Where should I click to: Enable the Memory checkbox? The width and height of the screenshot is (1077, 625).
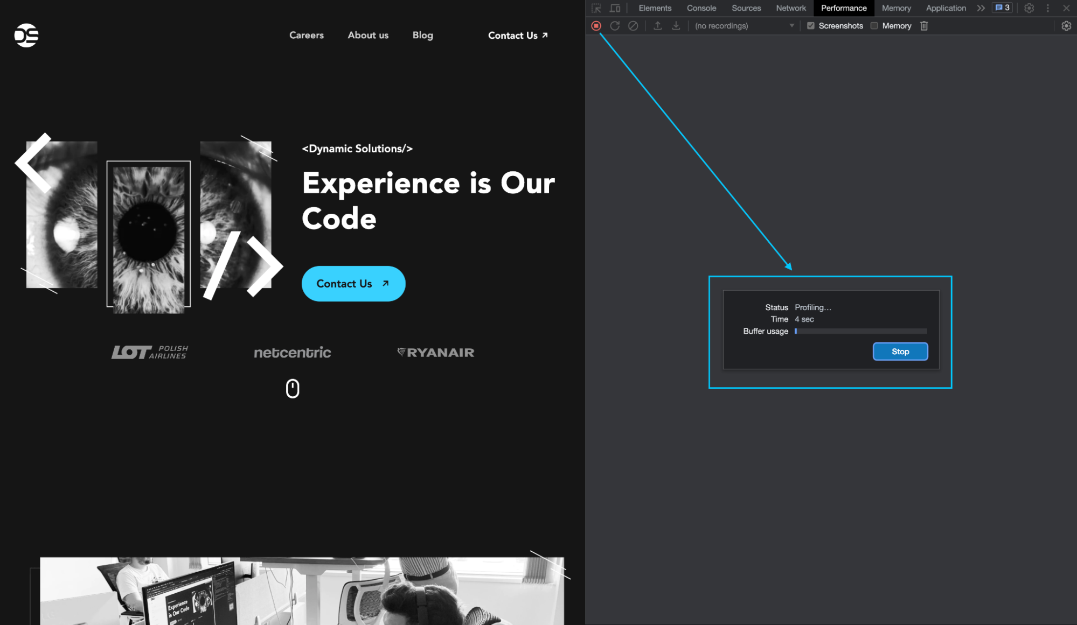874,26
